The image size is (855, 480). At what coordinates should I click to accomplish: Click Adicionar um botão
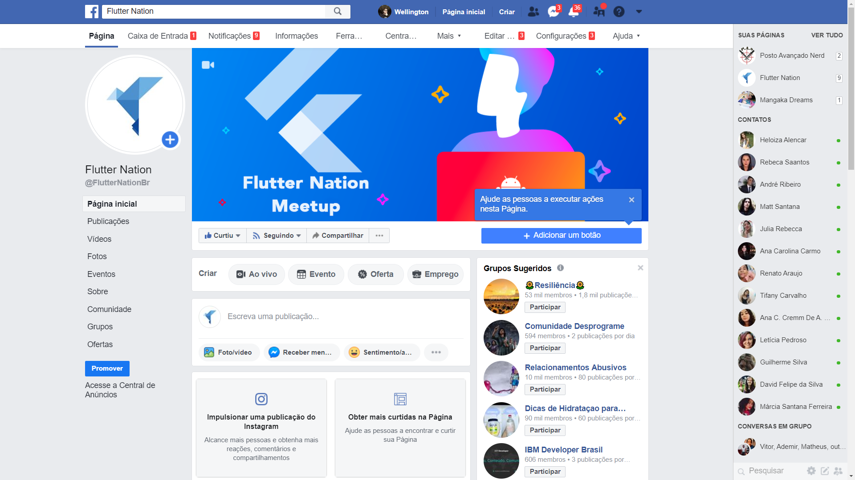561,236
